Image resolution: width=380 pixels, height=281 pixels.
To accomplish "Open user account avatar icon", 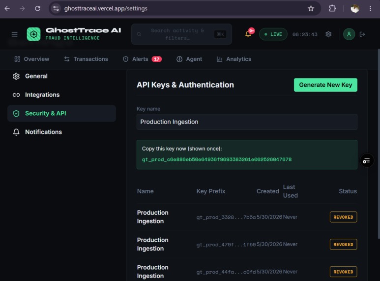I will pos(349,34).
